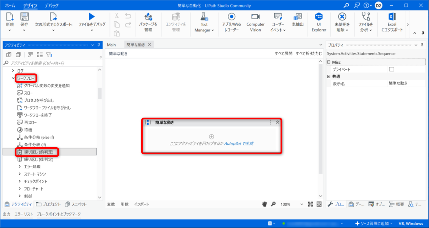Screen dimensions: 429x228
Task: Switch to the デバッグ ribbon tab
Action: tap(52, 6)
